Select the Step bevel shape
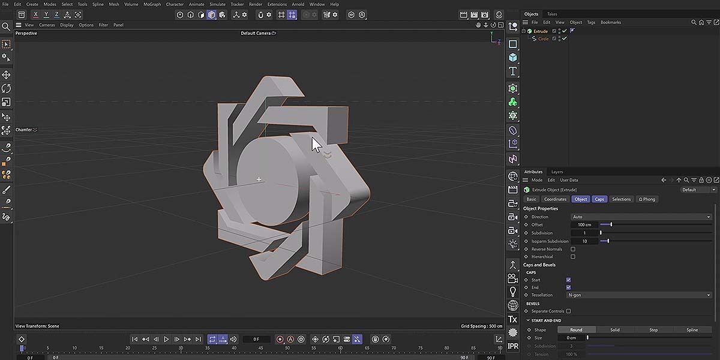The height and width of the screenshot is (360, 720). tap(653, 329)
